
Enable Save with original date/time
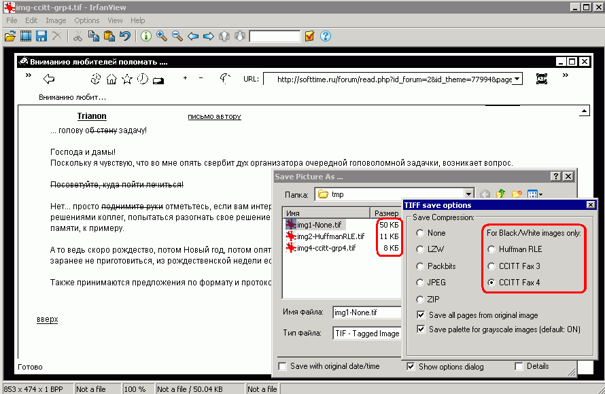[x=282, y=366]
